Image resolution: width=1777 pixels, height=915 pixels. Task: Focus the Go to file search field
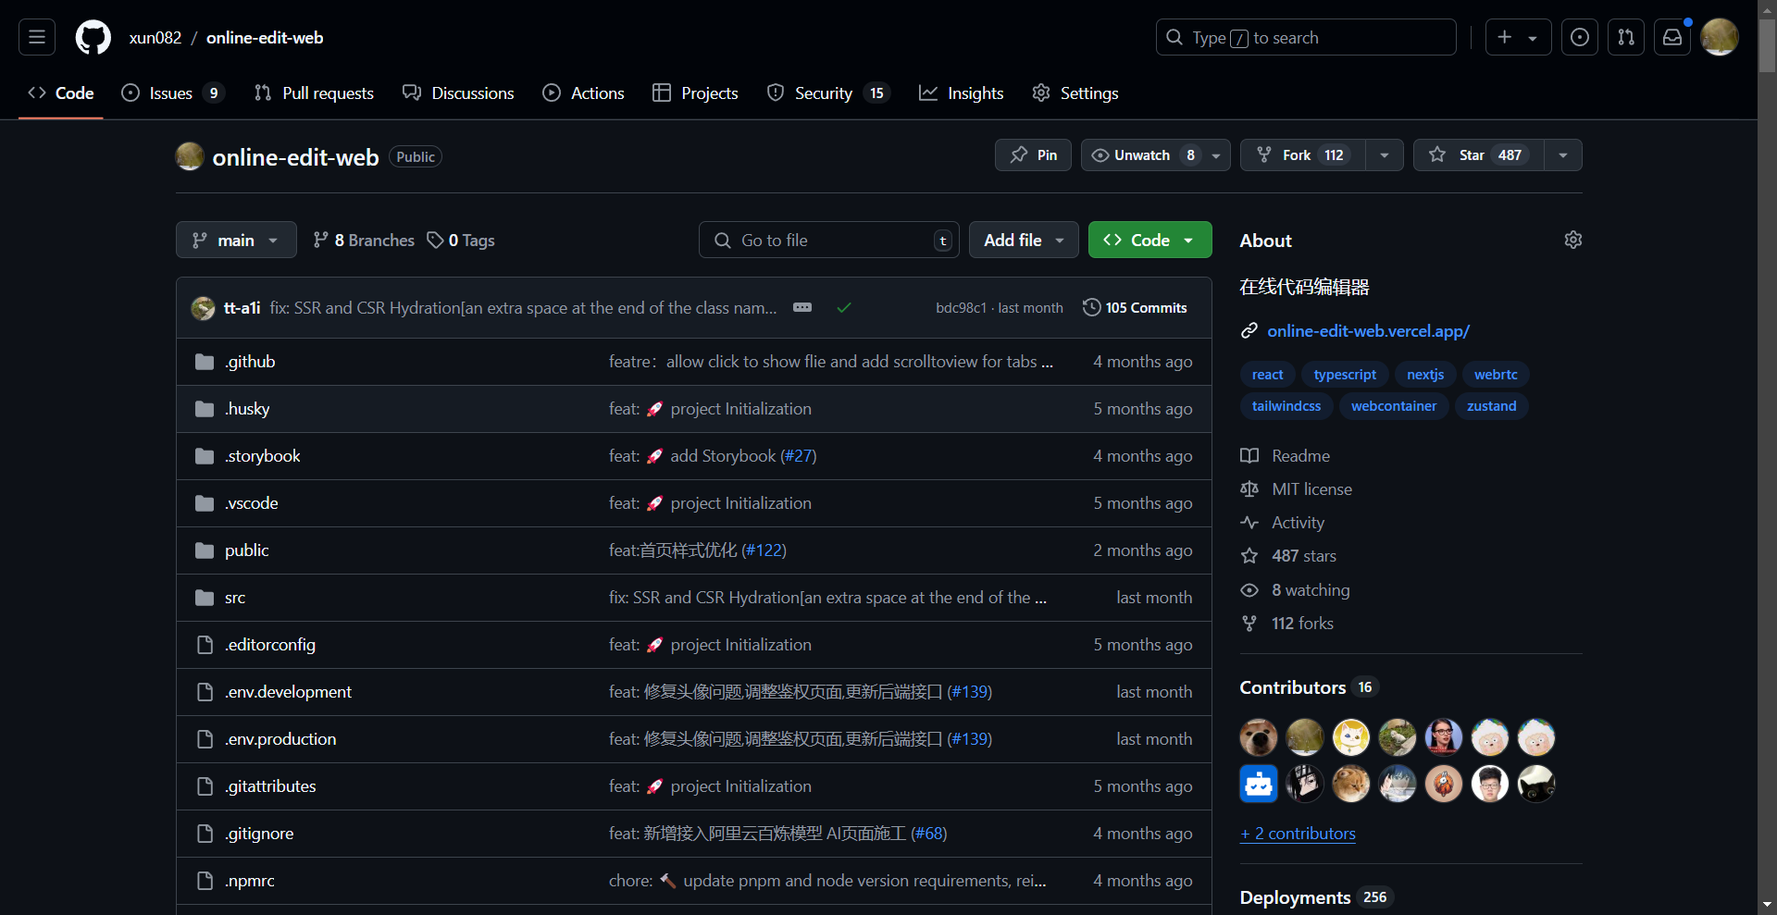(828, 240)
